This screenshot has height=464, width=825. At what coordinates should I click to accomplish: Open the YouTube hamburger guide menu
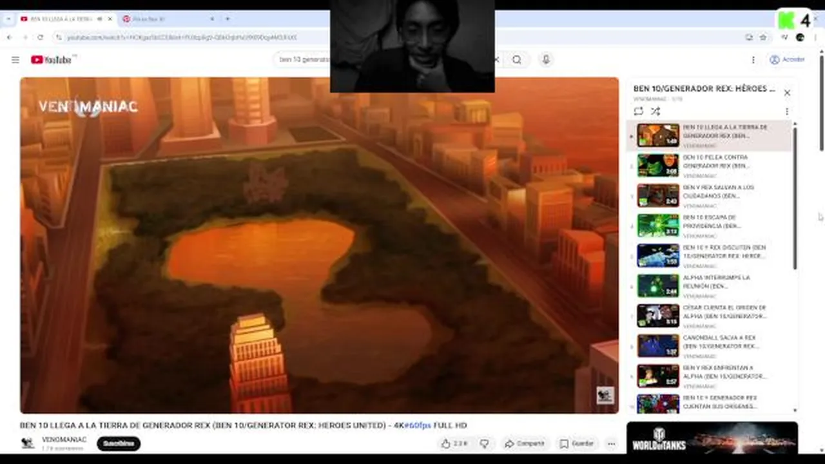[x=15, y=60]
